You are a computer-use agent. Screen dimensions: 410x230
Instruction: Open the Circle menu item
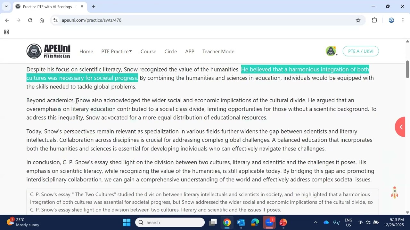171,51
